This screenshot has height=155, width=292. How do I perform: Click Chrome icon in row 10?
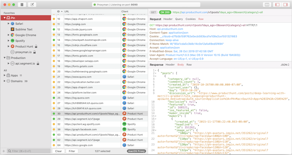[x=124, y=19]
